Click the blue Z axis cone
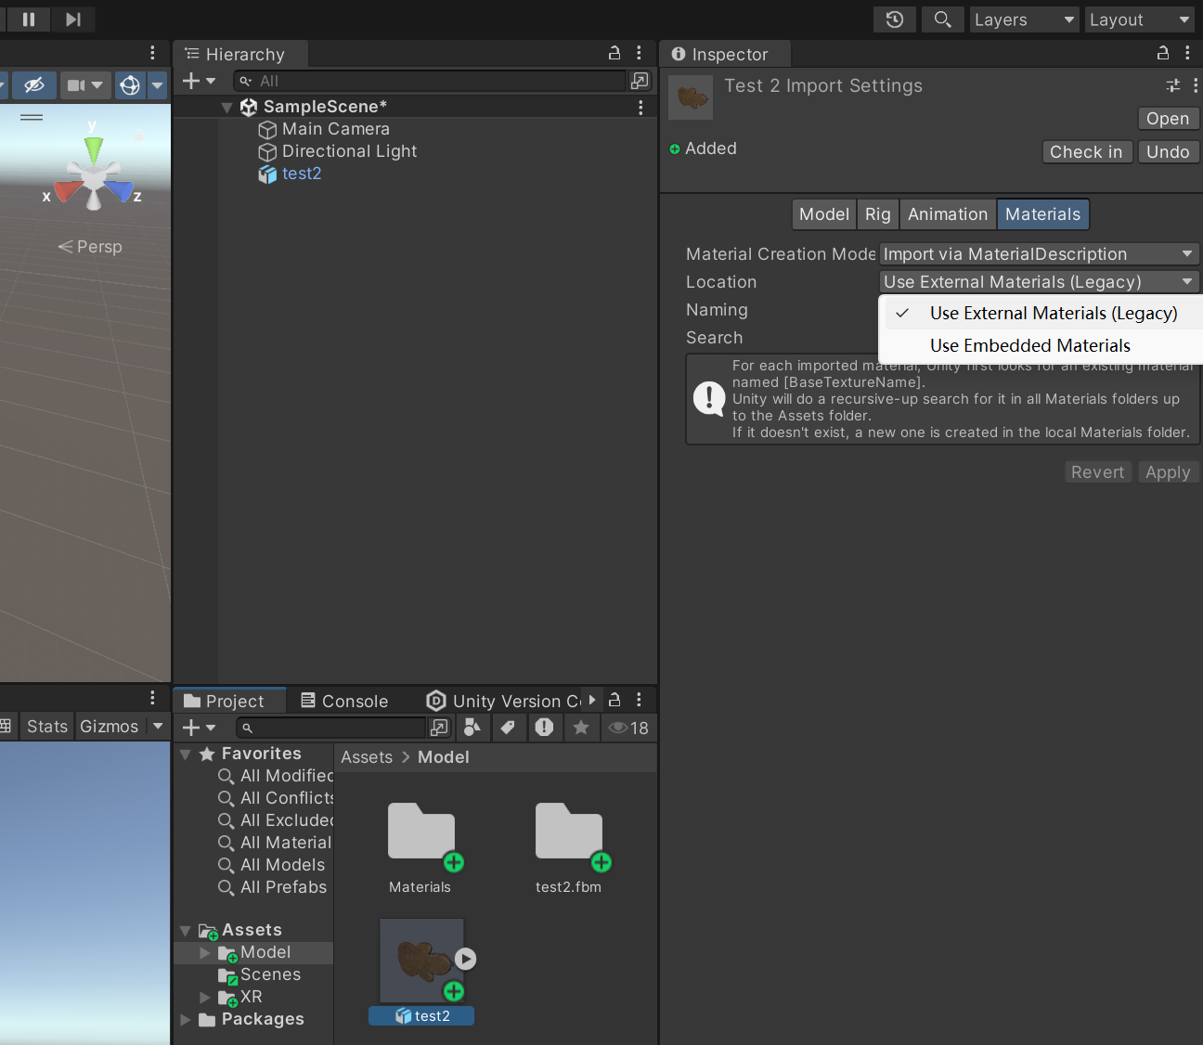Viewport: 1203px width, 1045px height. coord(119,190)
